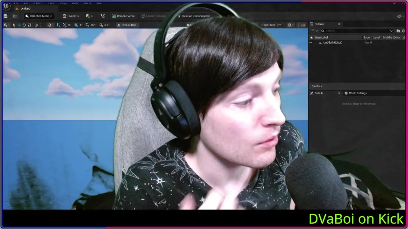This screenshot has width=408, height=229.
Task: Toggle visibility of Untitled (Editor) row
Action: (311, 43)
